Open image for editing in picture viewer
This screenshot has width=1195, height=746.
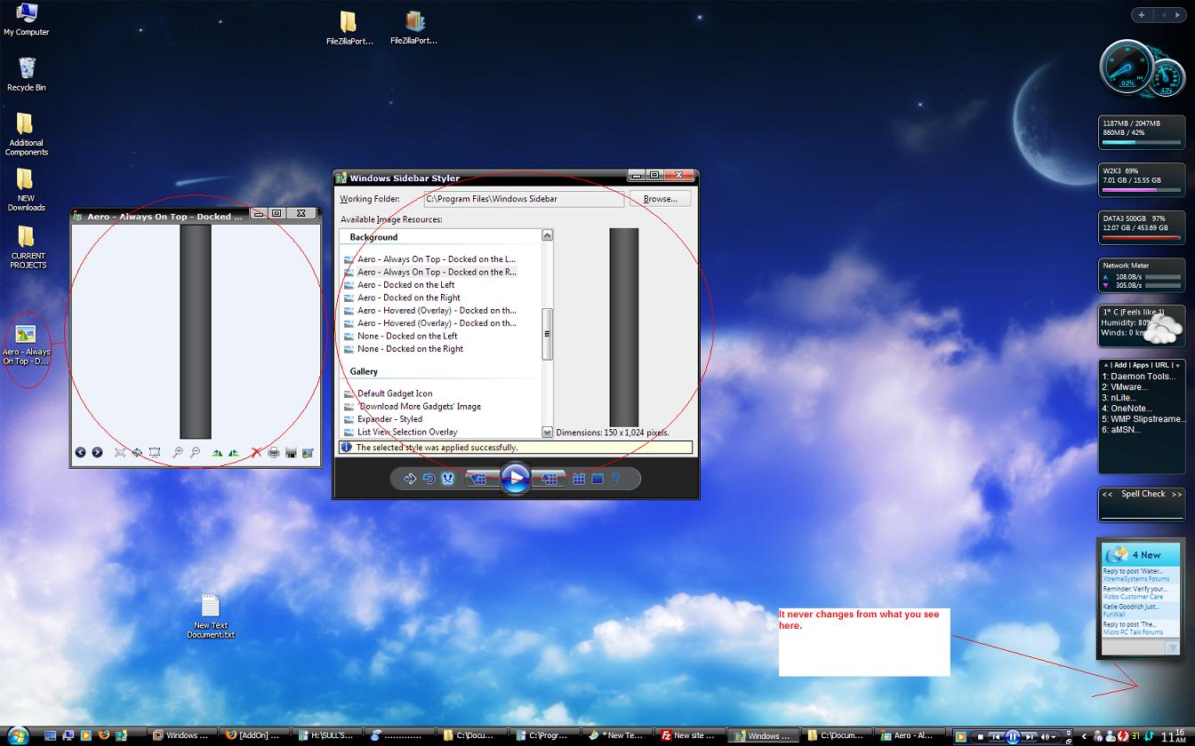click(x=308, y=453)
